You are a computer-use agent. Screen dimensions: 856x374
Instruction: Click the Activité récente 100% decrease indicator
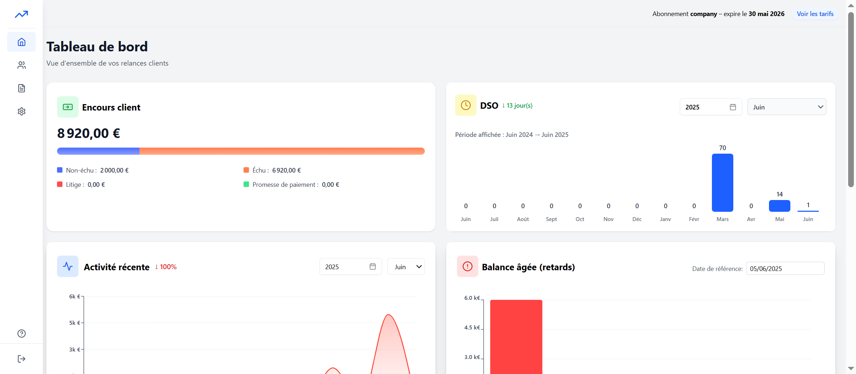165,267
